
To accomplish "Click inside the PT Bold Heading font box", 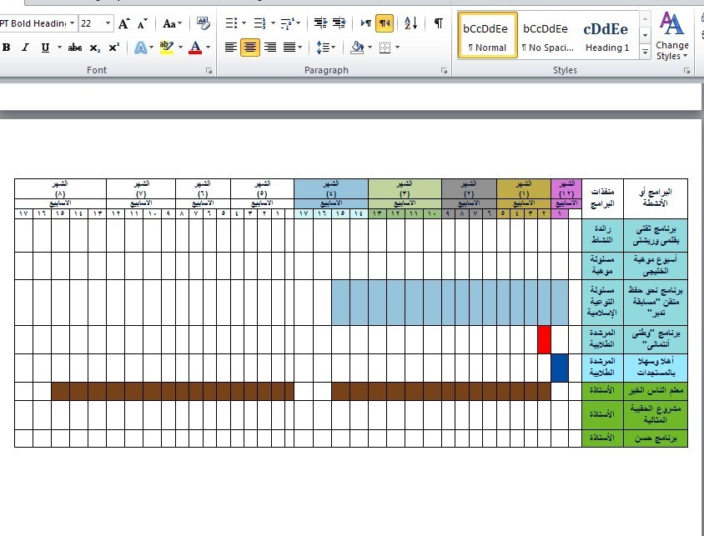I will (x=33, y=23).
